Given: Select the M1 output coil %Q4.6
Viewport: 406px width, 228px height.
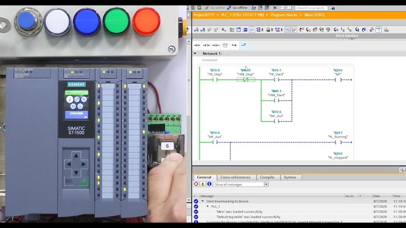Looking at the screenshot, I should tap(338, 80).
